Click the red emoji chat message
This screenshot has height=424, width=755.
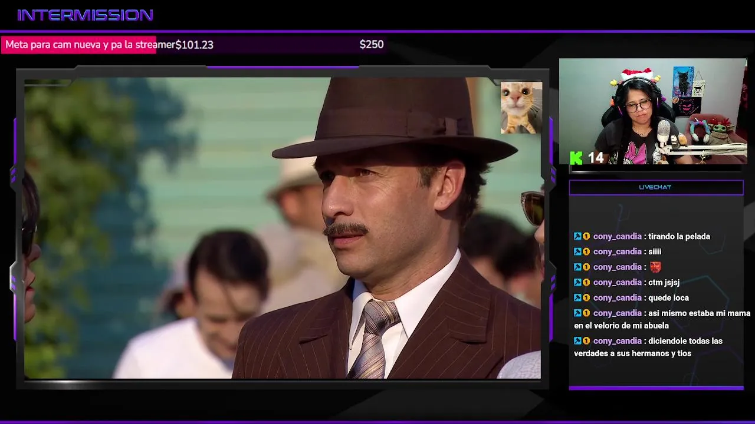(655, 267)
